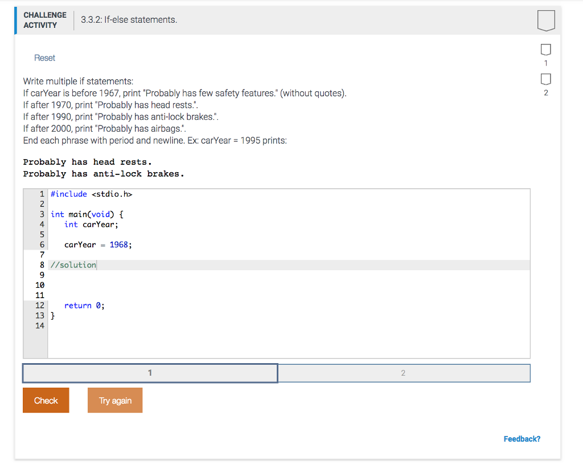
Task: Click the 3.3.2: If-else statements title
Action: pos(129,20)
